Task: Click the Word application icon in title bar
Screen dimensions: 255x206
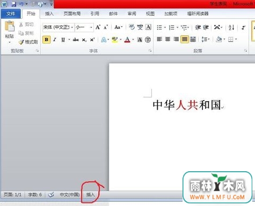Action: [x=4, y=4]
